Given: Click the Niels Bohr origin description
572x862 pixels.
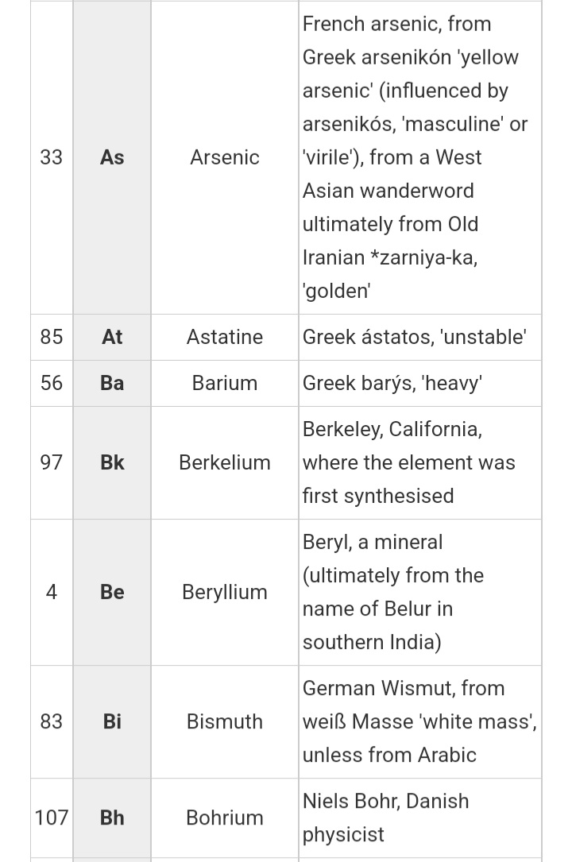Looking at the screenshot, I should coord(386,818).
